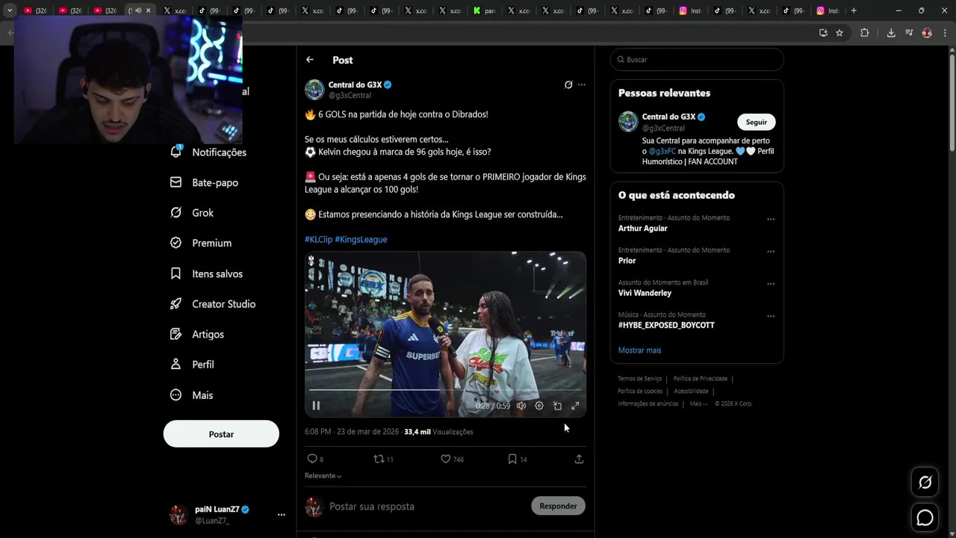The width and height of the screenshot is (956, 538).
Task: Open Notificações in the sidebar
Action: tap(208, 152)
